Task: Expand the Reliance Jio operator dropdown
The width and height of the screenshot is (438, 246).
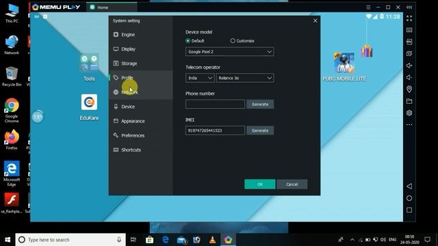Action: pyautogui.click(x=245, y=78)
